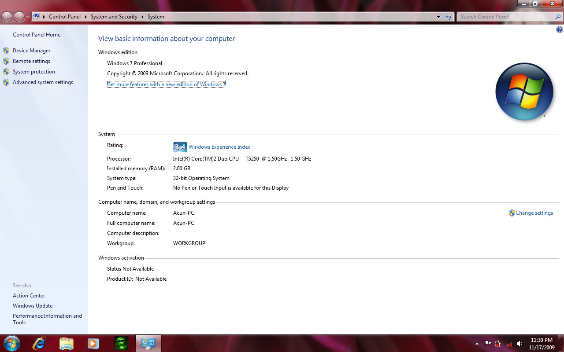This screenshot has height=352, width=564.
Task: Click Status Not Available text
Action: tap(130, 269)
